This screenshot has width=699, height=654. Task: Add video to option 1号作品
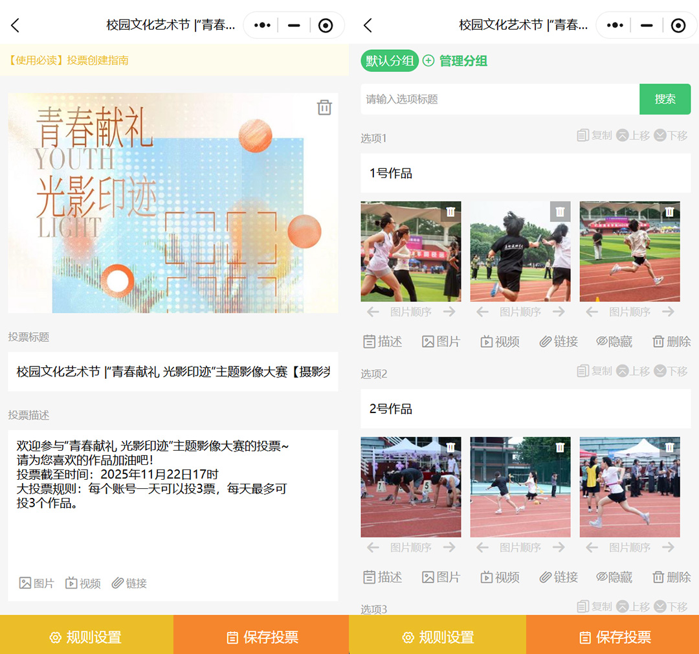tap(500, 341)
